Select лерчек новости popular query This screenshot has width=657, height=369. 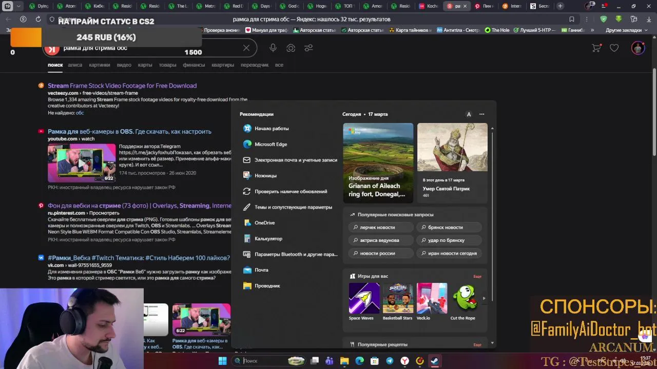tap(381, 227)
